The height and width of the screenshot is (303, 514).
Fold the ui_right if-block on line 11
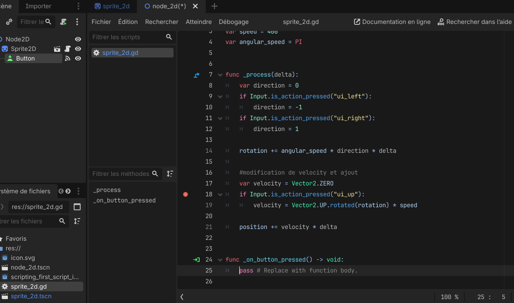(x=220, y=118)
